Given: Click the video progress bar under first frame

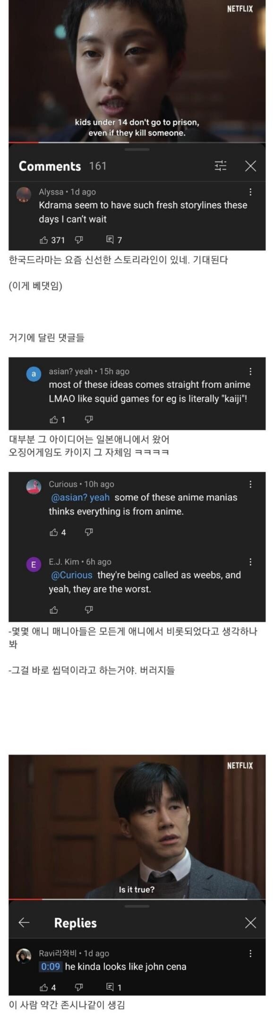Looking at the screenshot, I should (x=137, y=142).
